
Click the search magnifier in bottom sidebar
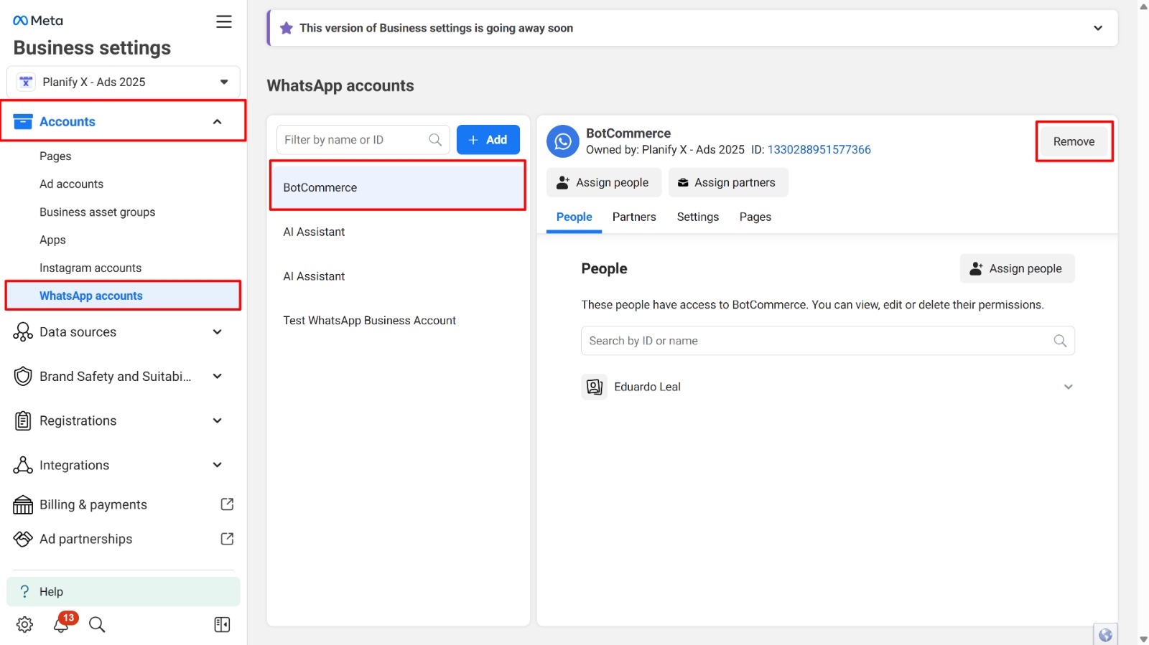point(97,624)
